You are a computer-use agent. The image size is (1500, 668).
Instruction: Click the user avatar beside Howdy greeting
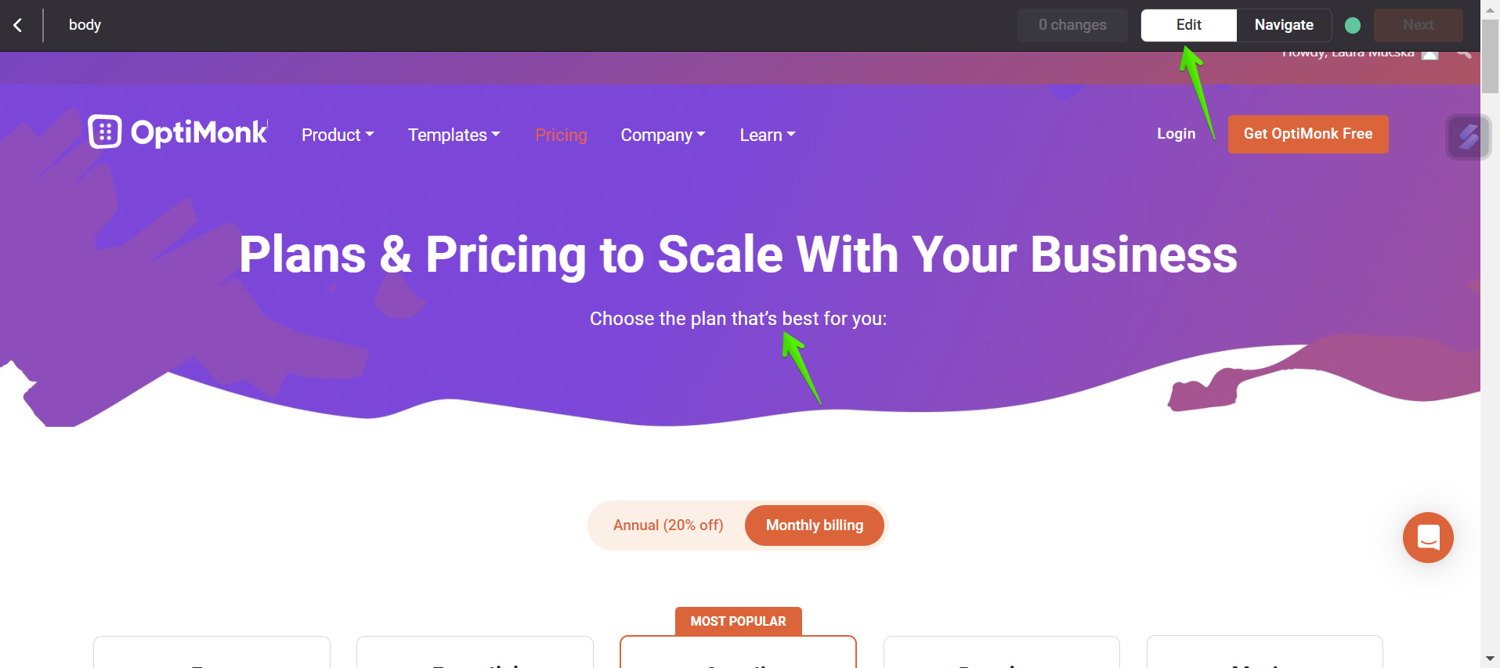(1430, 53)
